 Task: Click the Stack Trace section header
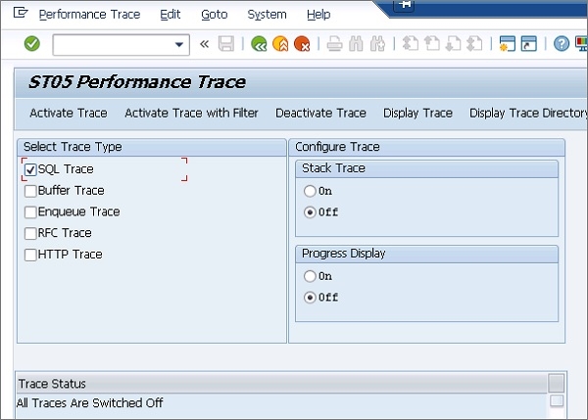pos(426,168)
